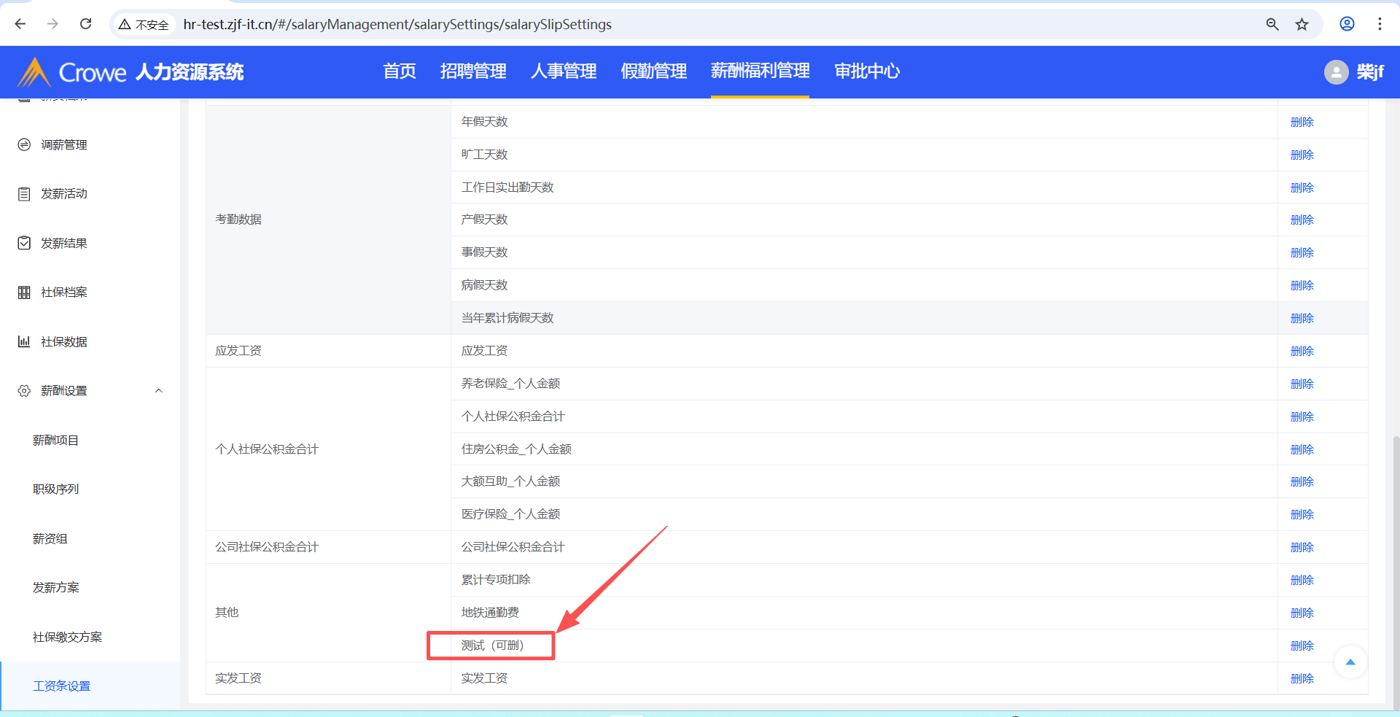Image resolution: width=1400 pixels, height=717 pixels.
Task: Delete the 当年累计病假天数 row
Action: click(1302, 318)
